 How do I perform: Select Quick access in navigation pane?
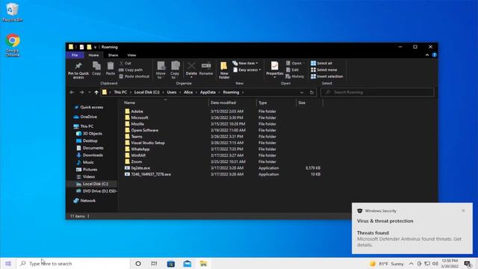pyautogui.click(x=91, y=107)
